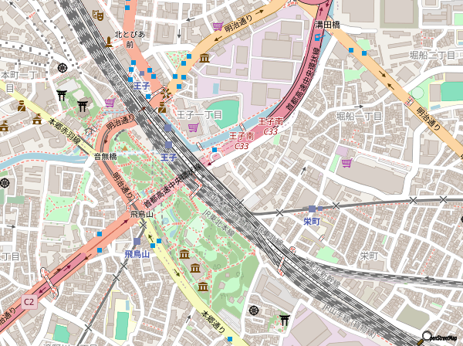This screenshot has height=346, width=463.
Task: Click the 溝田橋 intersection label
Action: (x=327, y=25)
